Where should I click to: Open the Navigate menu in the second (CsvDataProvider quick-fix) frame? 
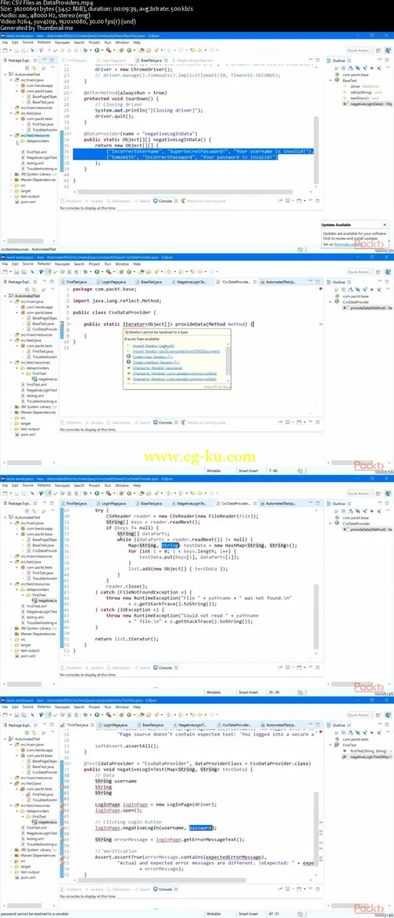(62, 264)
